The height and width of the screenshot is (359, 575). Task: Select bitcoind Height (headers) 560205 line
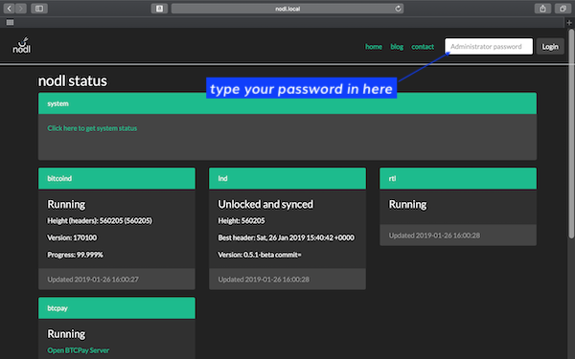tap(100, 220)
